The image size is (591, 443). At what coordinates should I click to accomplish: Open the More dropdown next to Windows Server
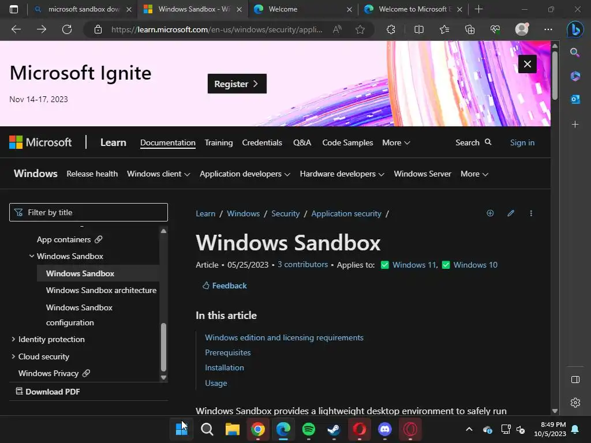coord(474,174)
